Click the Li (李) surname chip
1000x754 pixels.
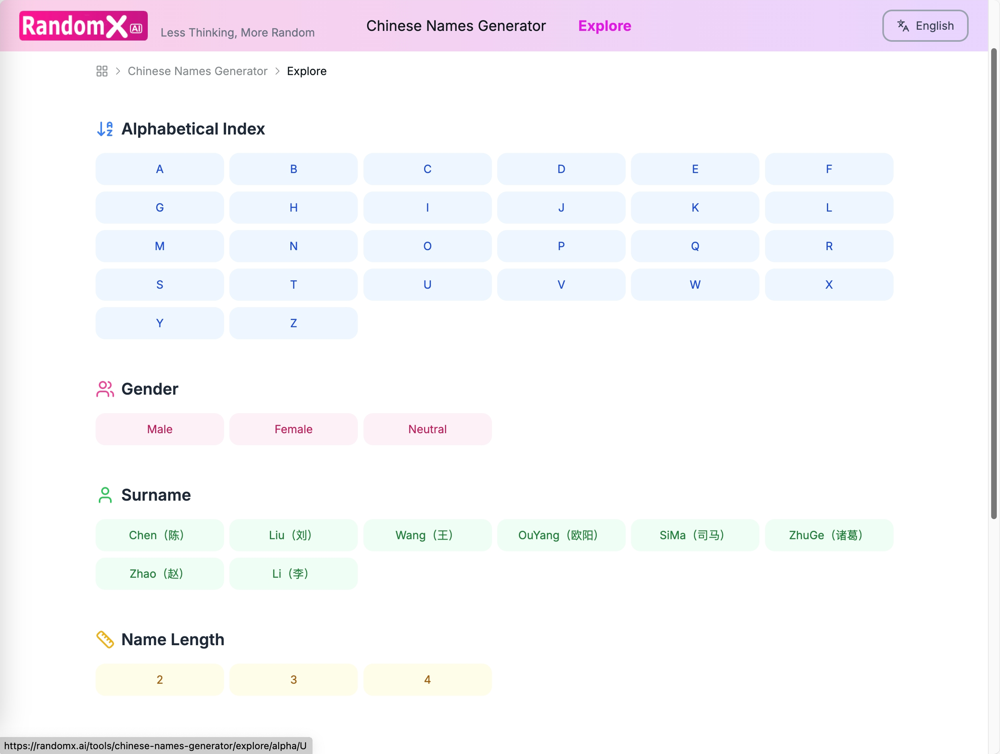[294, 574]
